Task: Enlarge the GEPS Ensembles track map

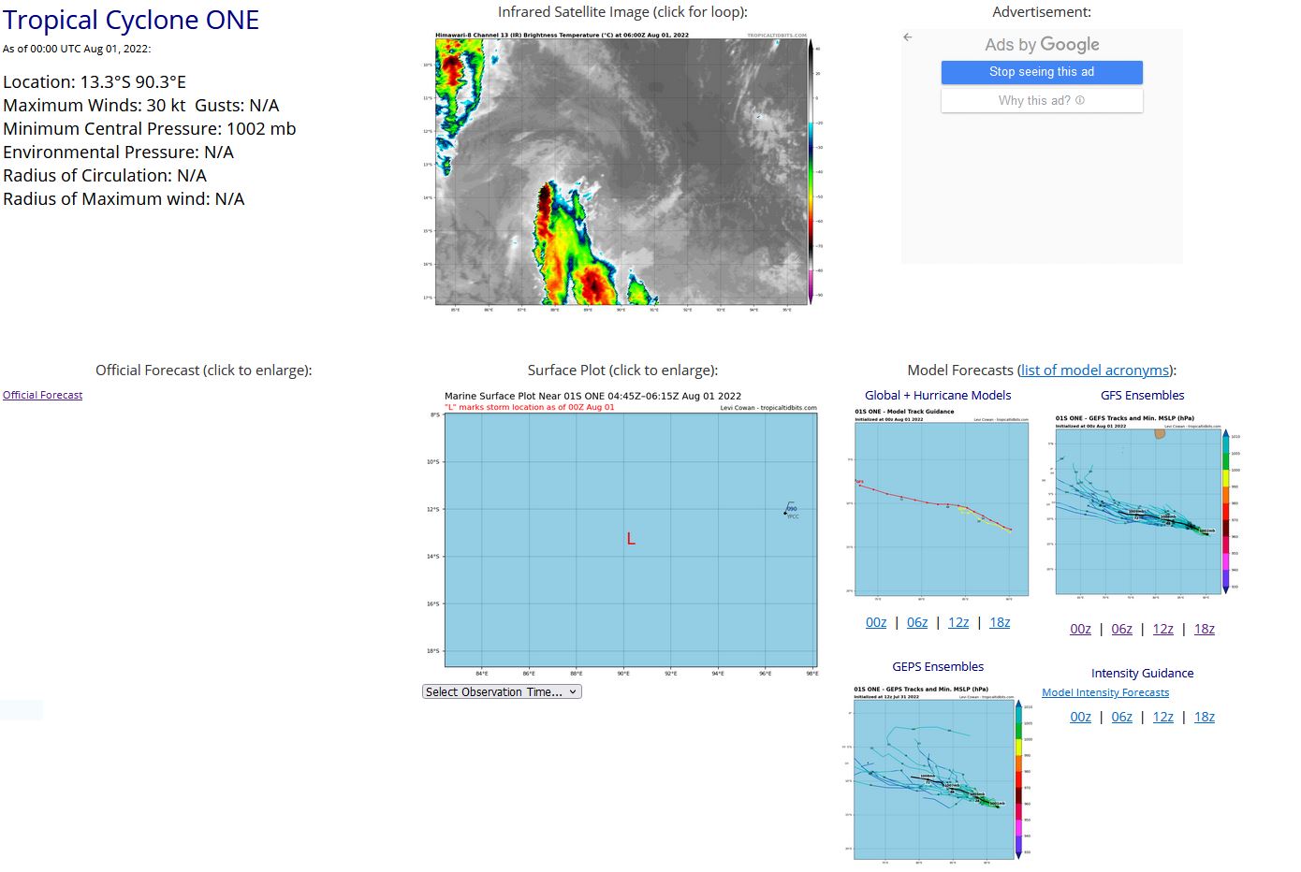Action: pyautogui.click(x=937, y=774)
